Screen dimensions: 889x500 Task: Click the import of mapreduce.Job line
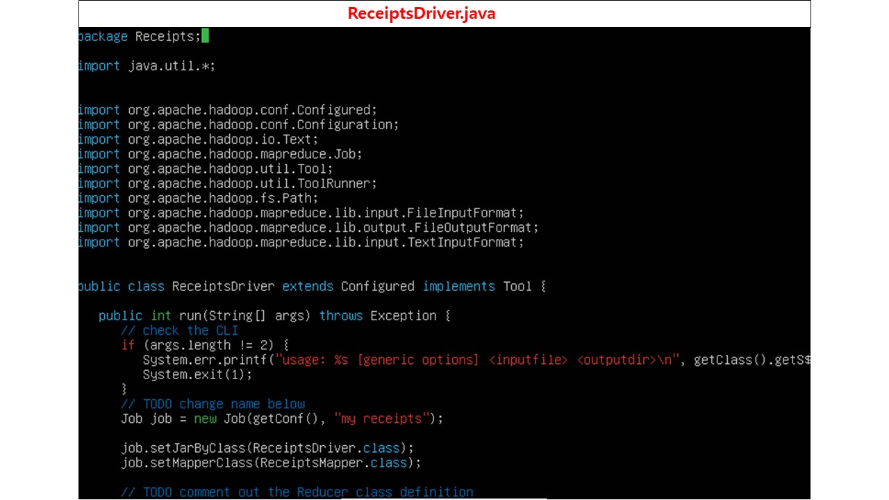tap(220, 154)
